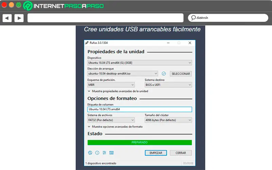Click the CERRAR button

click(181, 153)
